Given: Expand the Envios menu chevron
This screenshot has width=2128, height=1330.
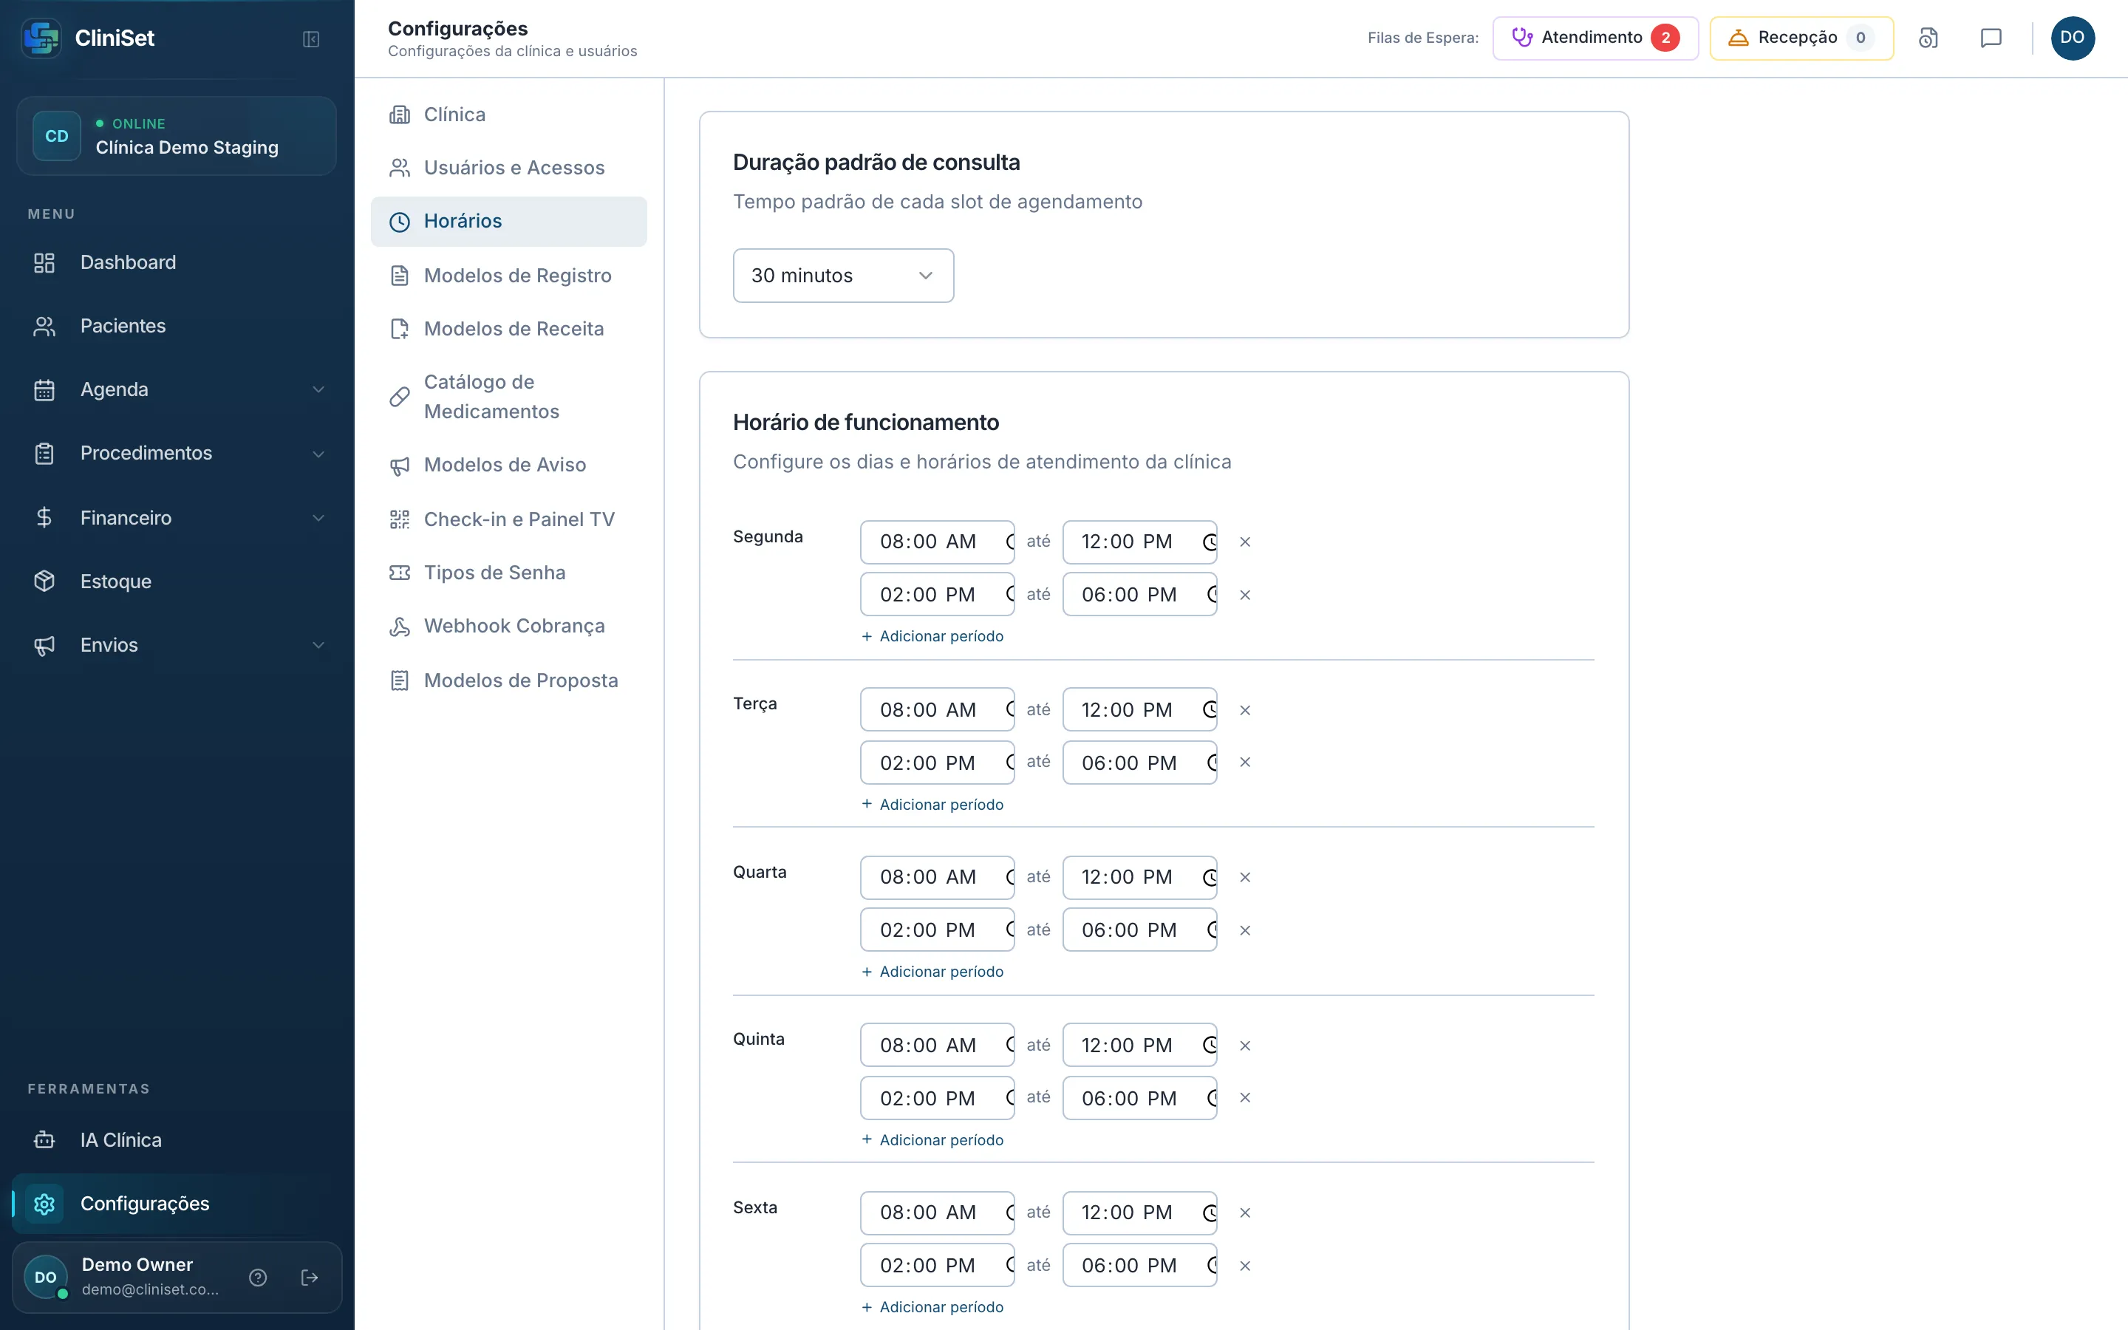Looking at the screenshot, I should coord(318,645).
